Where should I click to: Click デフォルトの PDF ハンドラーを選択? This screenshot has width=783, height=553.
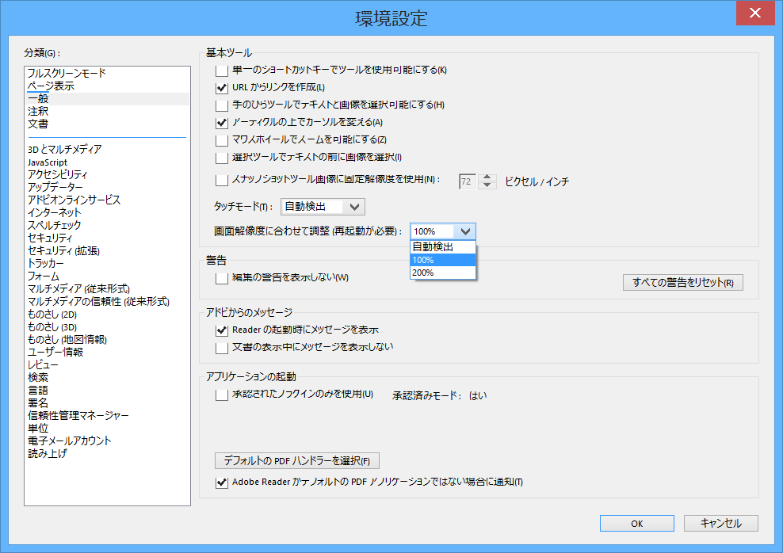click(296, 460)
